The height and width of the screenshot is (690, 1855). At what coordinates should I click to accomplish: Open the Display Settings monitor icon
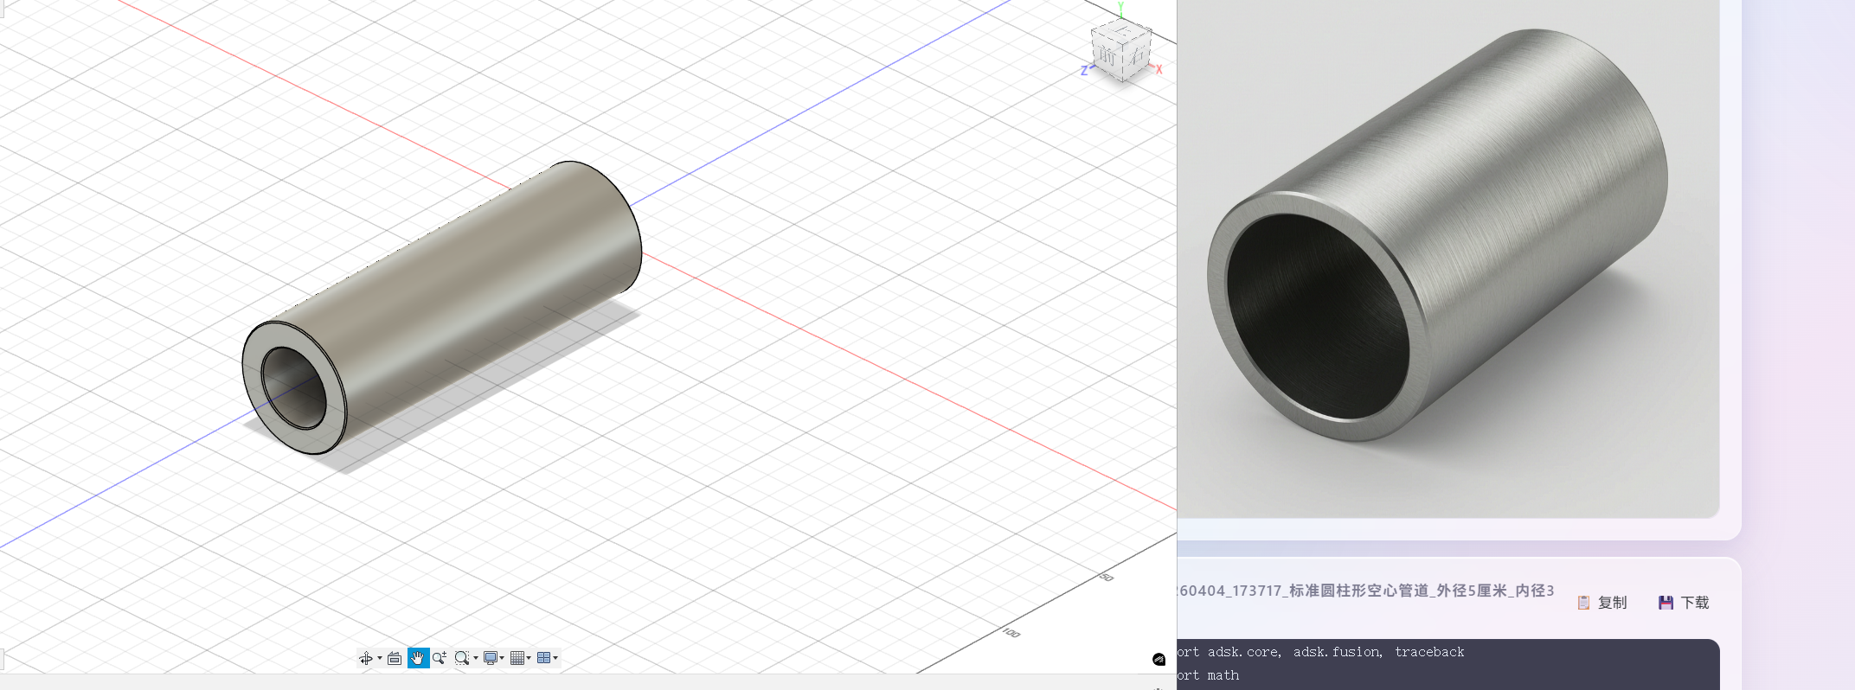click(491, 658)
